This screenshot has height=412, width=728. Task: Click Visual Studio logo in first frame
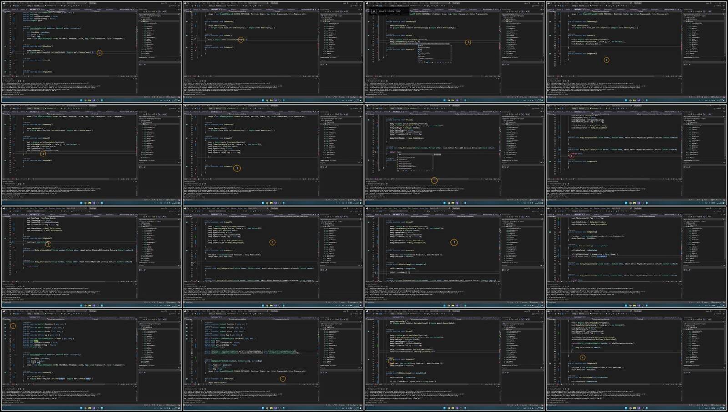pos(4,3)
